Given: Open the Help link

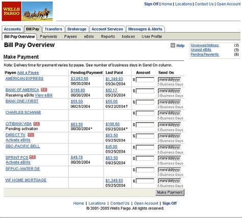Looking at the screenshot, I should 180,45.
